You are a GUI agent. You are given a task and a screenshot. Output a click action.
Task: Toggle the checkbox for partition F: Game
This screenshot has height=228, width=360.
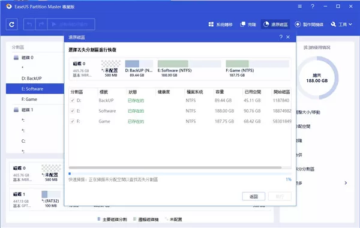click(x=73, y=121)
